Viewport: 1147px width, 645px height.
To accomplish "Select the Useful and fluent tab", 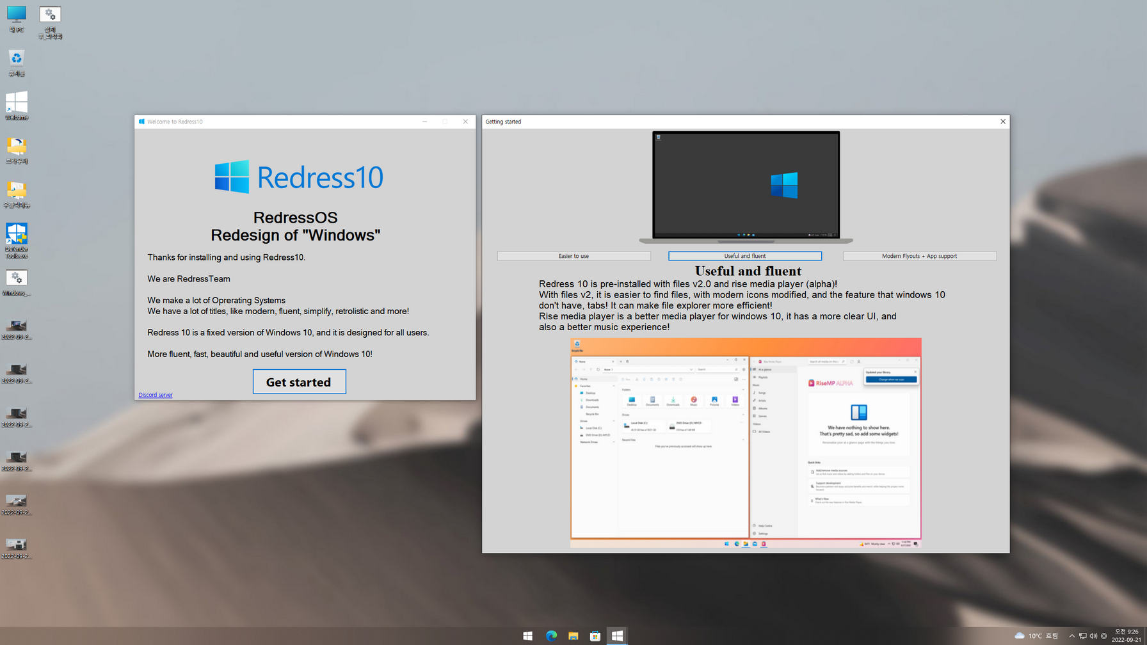I will [x=745, y=256].
